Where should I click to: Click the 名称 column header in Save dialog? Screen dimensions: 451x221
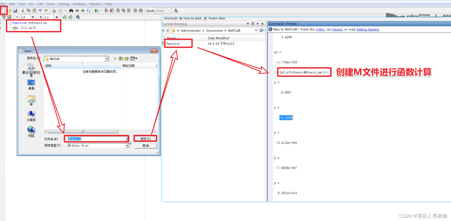[82, 66]
